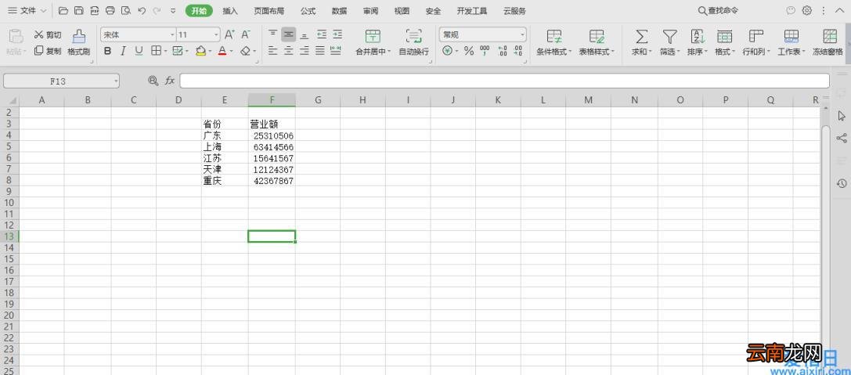Switch to the 页面布局 Page Layout tab
Image resolution: width=851 pixels, height=375 pixels.
click(269, 11)
